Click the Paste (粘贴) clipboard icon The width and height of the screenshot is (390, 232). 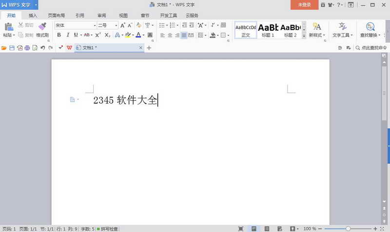(8, 27)
